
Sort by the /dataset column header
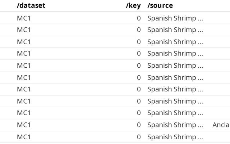click(x=31, y=5)
